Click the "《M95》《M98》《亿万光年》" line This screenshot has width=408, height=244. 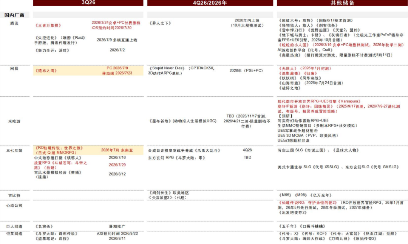pyautogui.click(x=305, y=195)
